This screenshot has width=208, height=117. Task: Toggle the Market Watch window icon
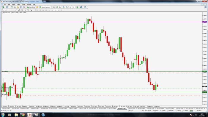pos(12,7)
